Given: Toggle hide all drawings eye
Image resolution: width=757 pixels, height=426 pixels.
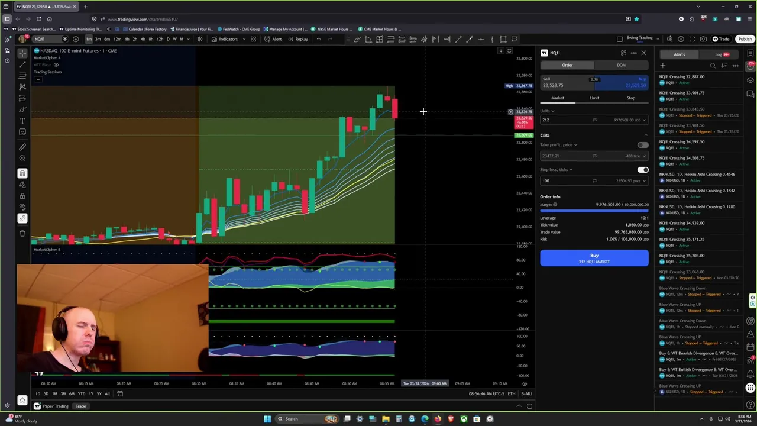Looking at the screenshot, I should [x=22, y=207].
